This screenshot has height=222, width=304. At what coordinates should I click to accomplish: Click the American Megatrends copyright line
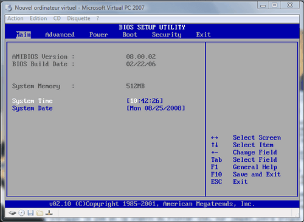pyautogui.click(x=152, y=204)
